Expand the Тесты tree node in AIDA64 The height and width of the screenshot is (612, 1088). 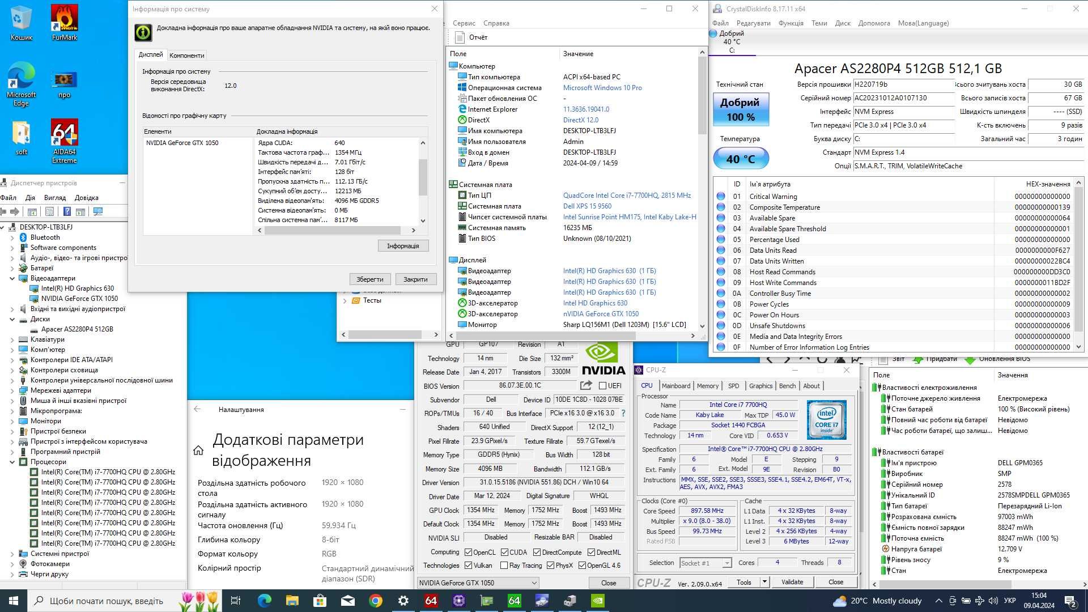click(345, 300)
